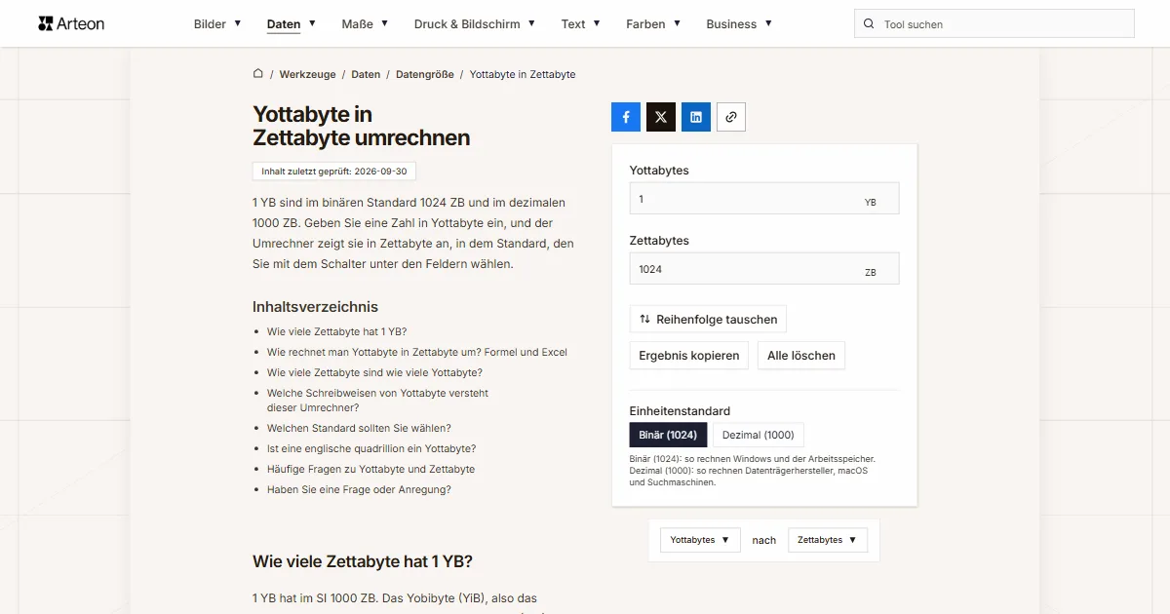Image resolution: width=1170 pixels, height=614 pixels.
Task: Share the page on LinkedIn
Action: (x=696, y=117)
